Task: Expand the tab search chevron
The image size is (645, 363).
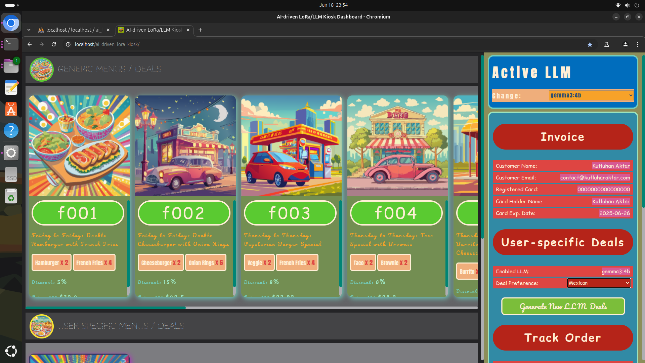Action: (x=29, y=30)
